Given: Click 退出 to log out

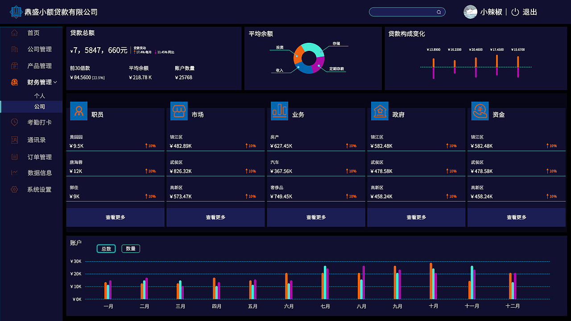Looking at the screenshot, I should [x=529, y=12].
